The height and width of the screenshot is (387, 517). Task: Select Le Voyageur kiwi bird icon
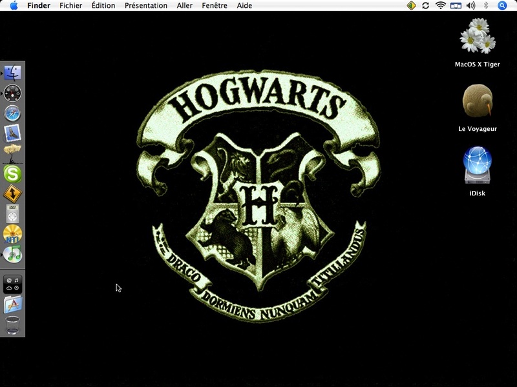click(x=478, y=101)
